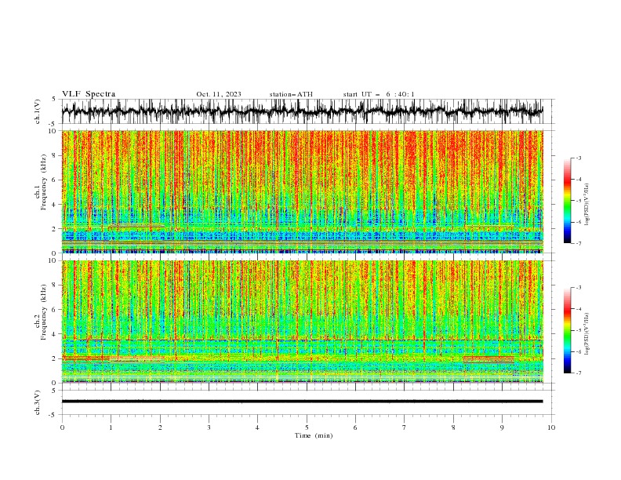Click the ch.2 colorbar 'log(PSD)(V²/Hz)' label

[x=587, y=333]
